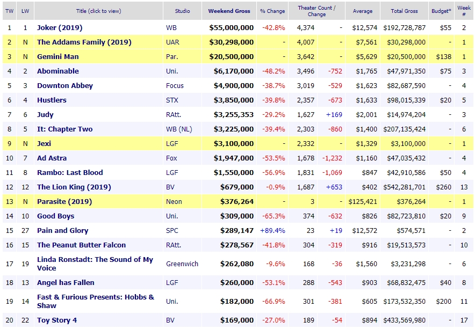Image resolution: width=475 pixels, height=329 pixels.
Task: Select the $2,001 average for Judy
Action: pyautogui.click(x=366, y=115)
